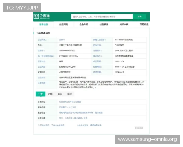The height and width of the screenshot is (147, 183).
Task: Click the 经营范围 label link
Action: [x=42, y=83]
